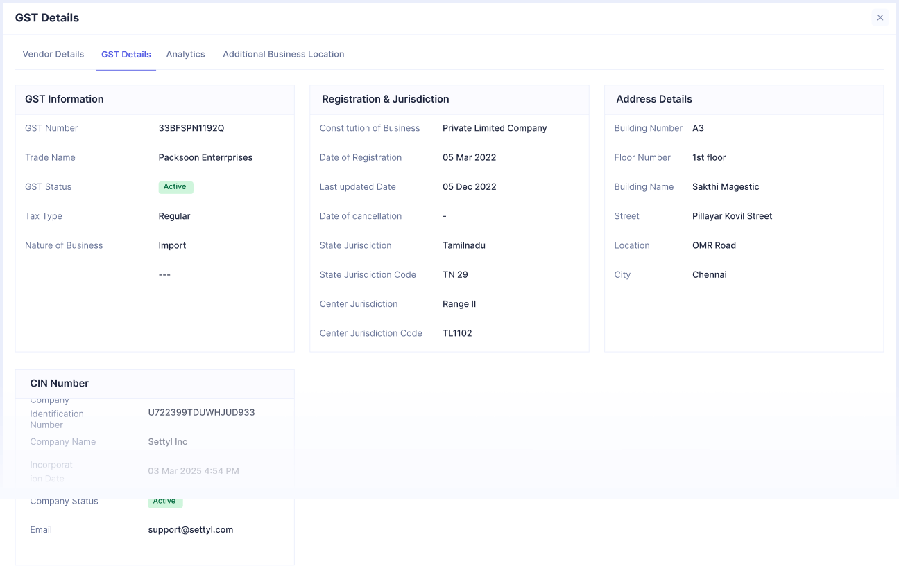899x568 pixels.
Task: Click CIN value U722399TDUWHJUD933
Action: click(x=201, y=412)
